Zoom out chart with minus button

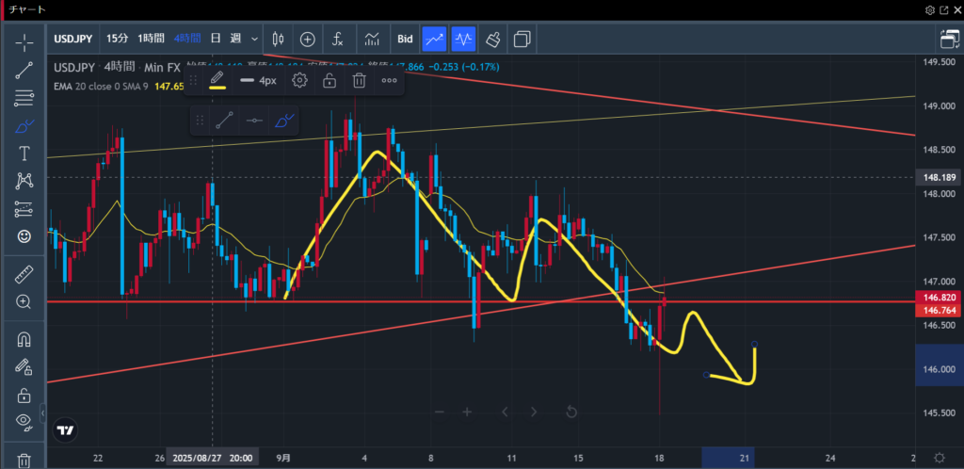point(439,412)
